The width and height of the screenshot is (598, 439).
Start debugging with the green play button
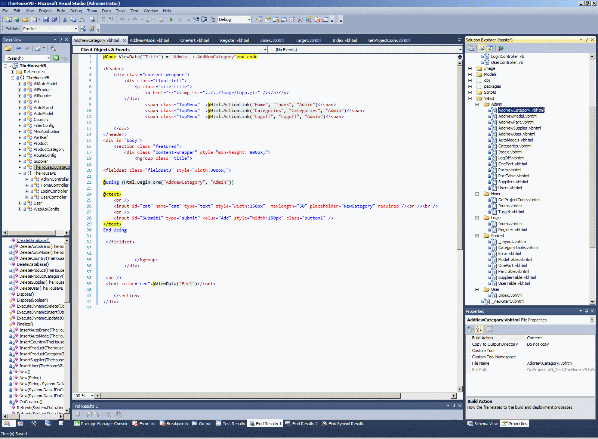tap(171, 19)
